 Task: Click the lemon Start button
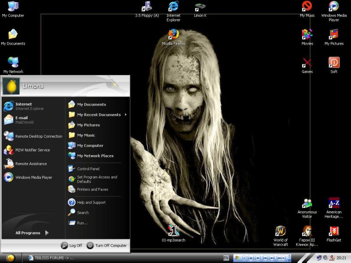click(x=11, y=258)
